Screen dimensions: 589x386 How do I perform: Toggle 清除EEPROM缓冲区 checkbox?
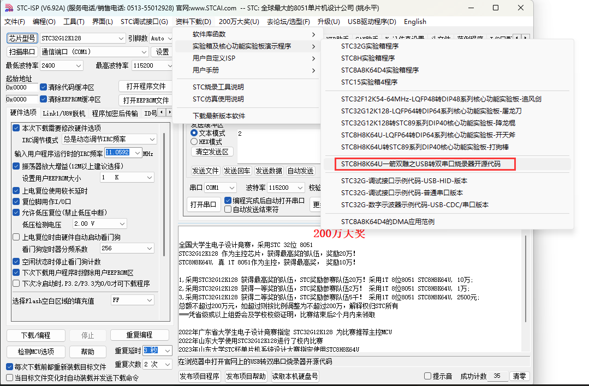pos(44,99)
